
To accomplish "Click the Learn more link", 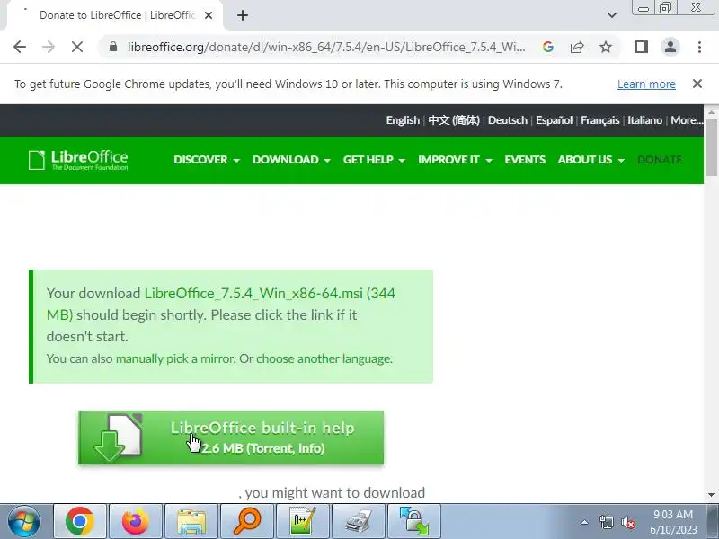I will (x=646, y=84).
